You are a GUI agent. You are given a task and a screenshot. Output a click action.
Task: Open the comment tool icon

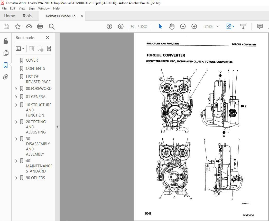point(260,26)
